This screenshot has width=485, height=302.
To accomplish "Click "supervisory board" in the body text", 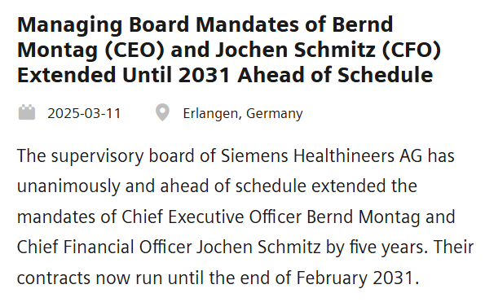I will coord(123,156).
